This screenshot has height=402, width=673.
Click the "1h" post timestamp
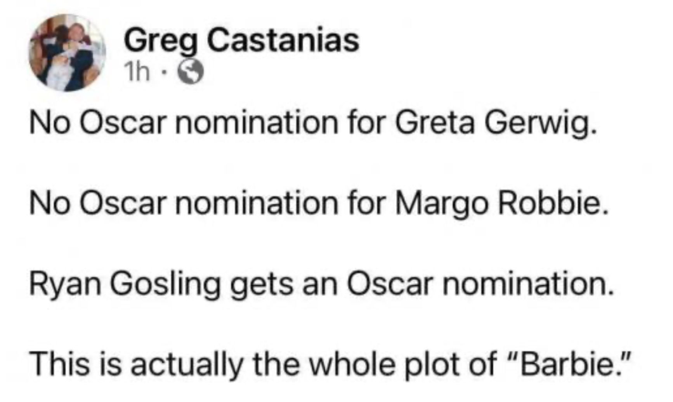136,72
